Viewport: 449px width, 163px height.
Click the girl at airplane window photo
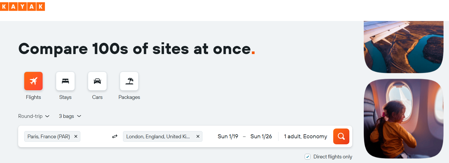pyautogui.click(x=403, y=119)
